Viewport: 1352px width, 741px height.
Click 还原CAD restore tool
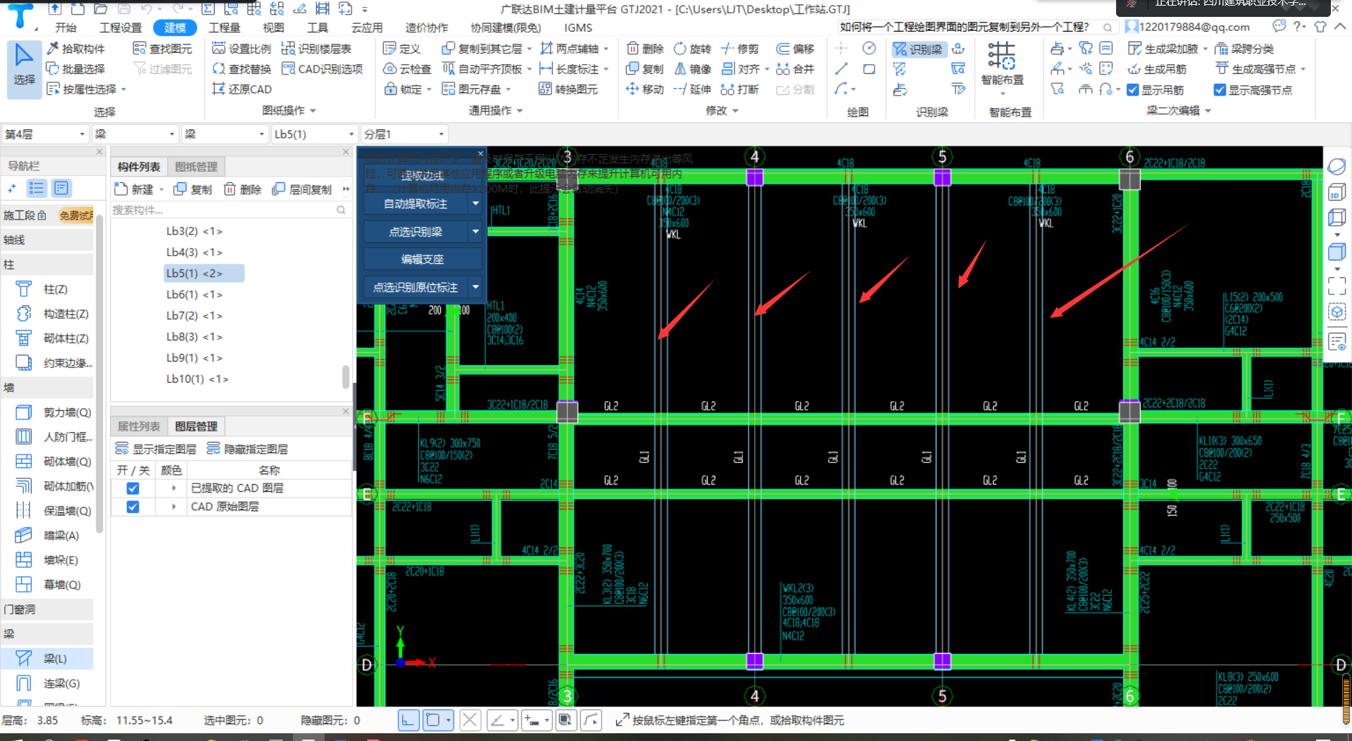pos(242,89)
